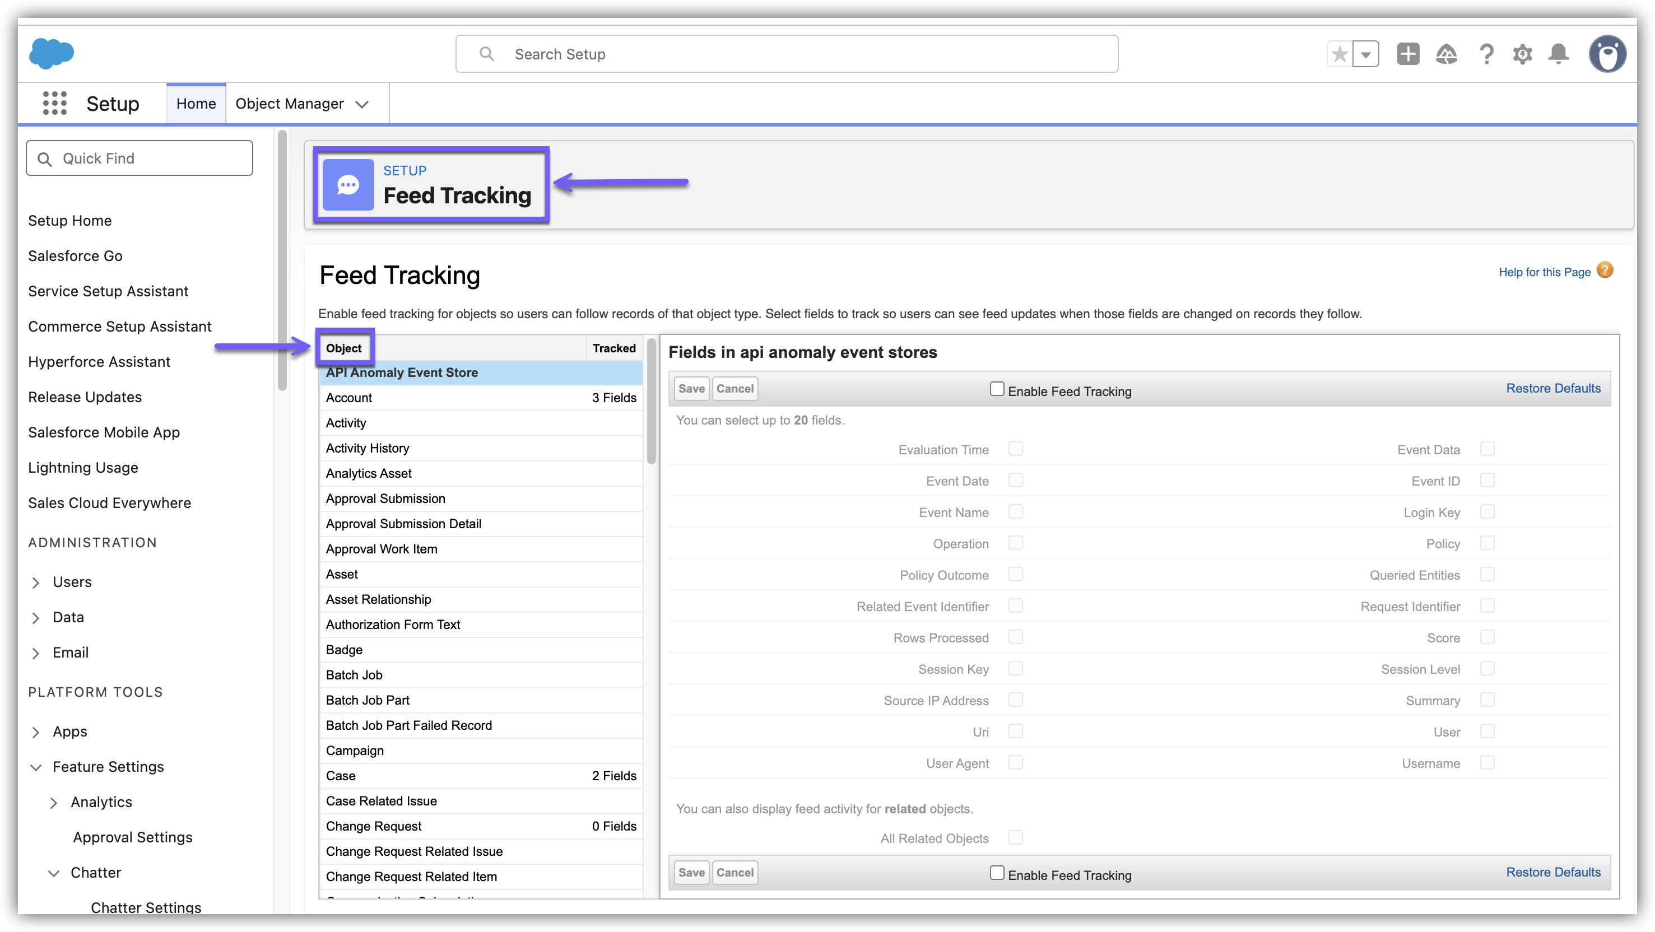Open the favorites list dropdown arrow
This screenshot has width=1655, height=932.
point(1366,54)
